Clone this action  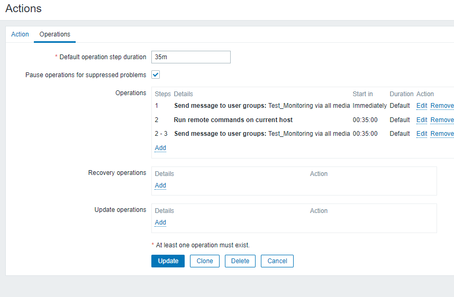[205, 261]
